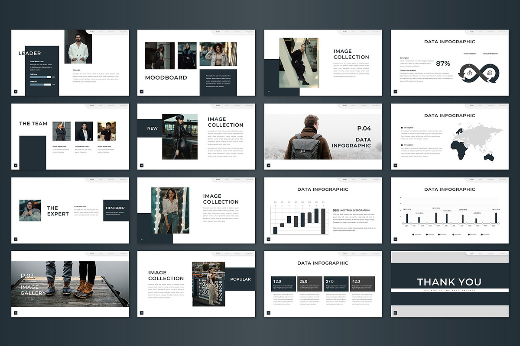The width and height of the screenshot is (520, 346).
Task: Click the dark NEW label box
Action: coord(149,128)
